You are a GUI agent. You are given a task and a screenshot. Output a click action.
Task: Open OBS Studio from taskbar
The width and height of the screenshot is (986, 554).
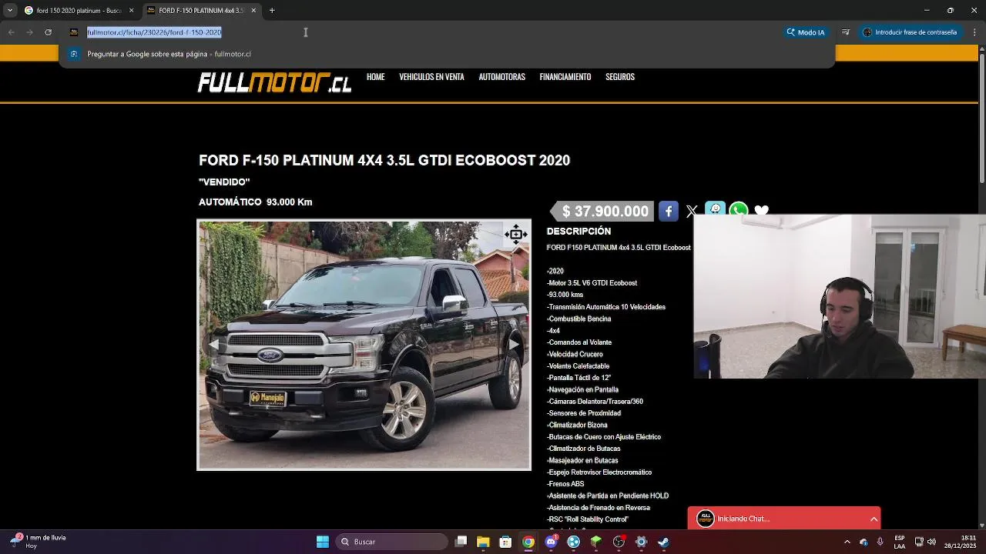pos(619,542)
